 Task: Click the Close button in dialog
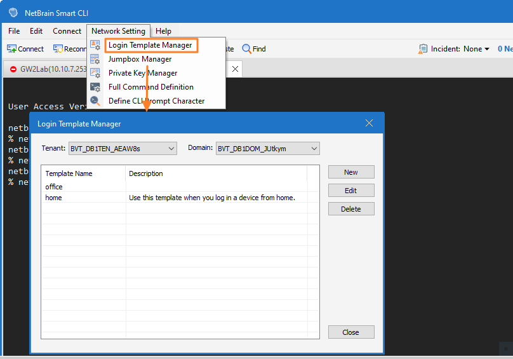pos(351,332)
